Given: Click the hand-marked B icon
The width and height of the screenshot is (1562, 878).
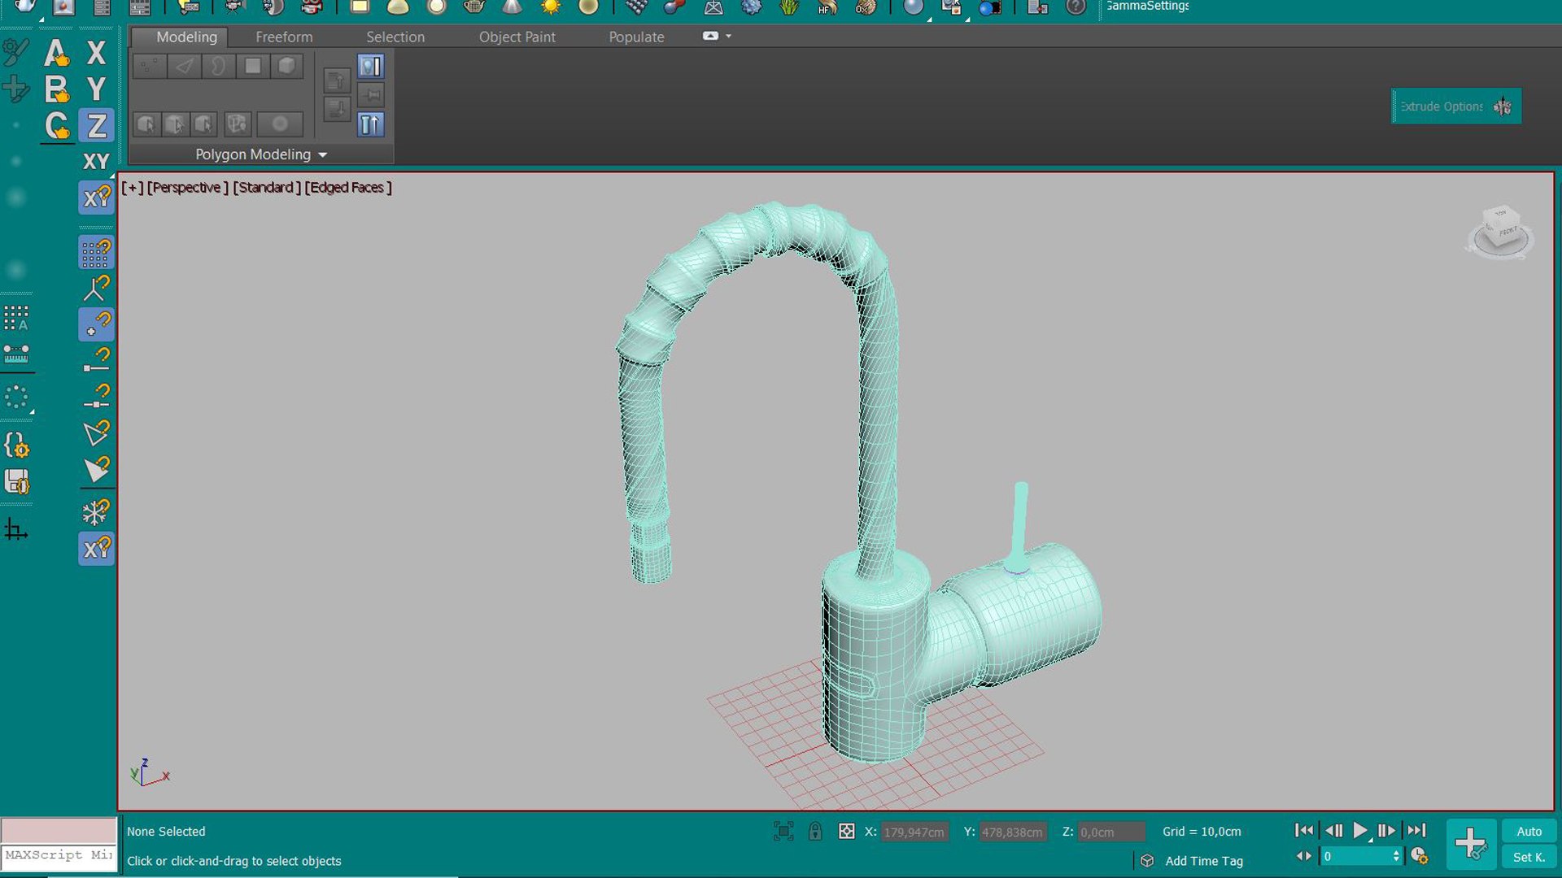Looking at the screenshot, I should click(x=56, y=89).
